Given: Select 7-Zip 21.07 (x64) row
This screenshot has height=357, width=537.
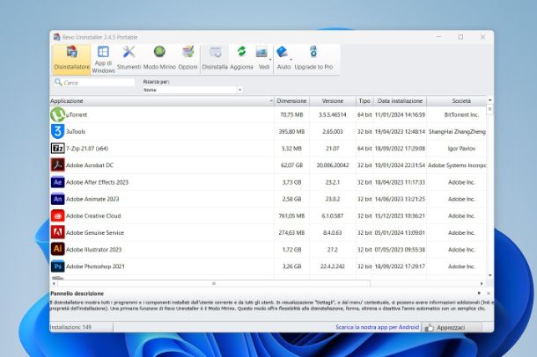Looking at the screenshot, I should (x=87, y=149).
